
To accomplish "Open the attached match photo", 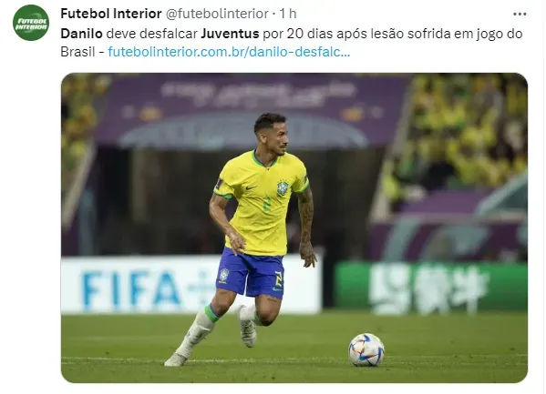I will (x=294, y=227).
